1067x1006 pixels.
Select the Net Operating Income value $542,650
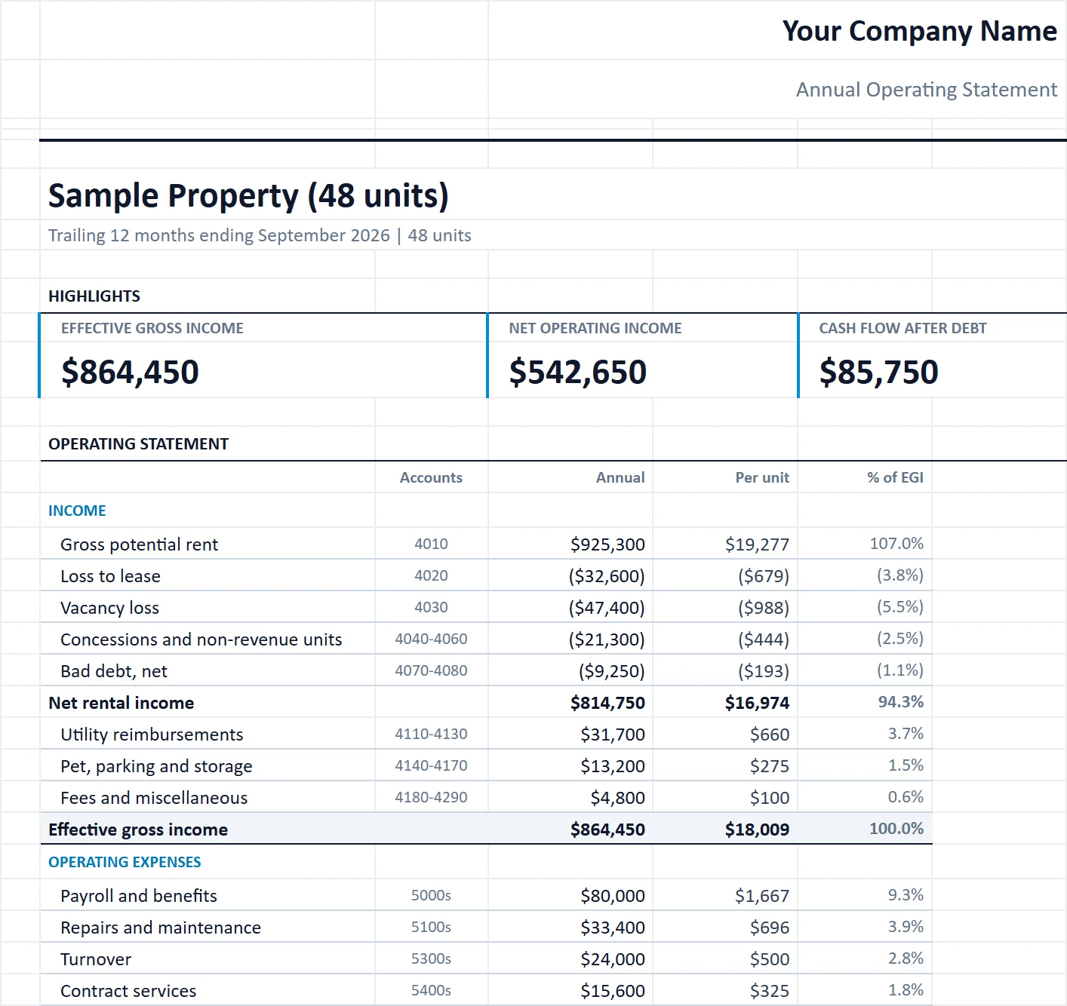578,372
